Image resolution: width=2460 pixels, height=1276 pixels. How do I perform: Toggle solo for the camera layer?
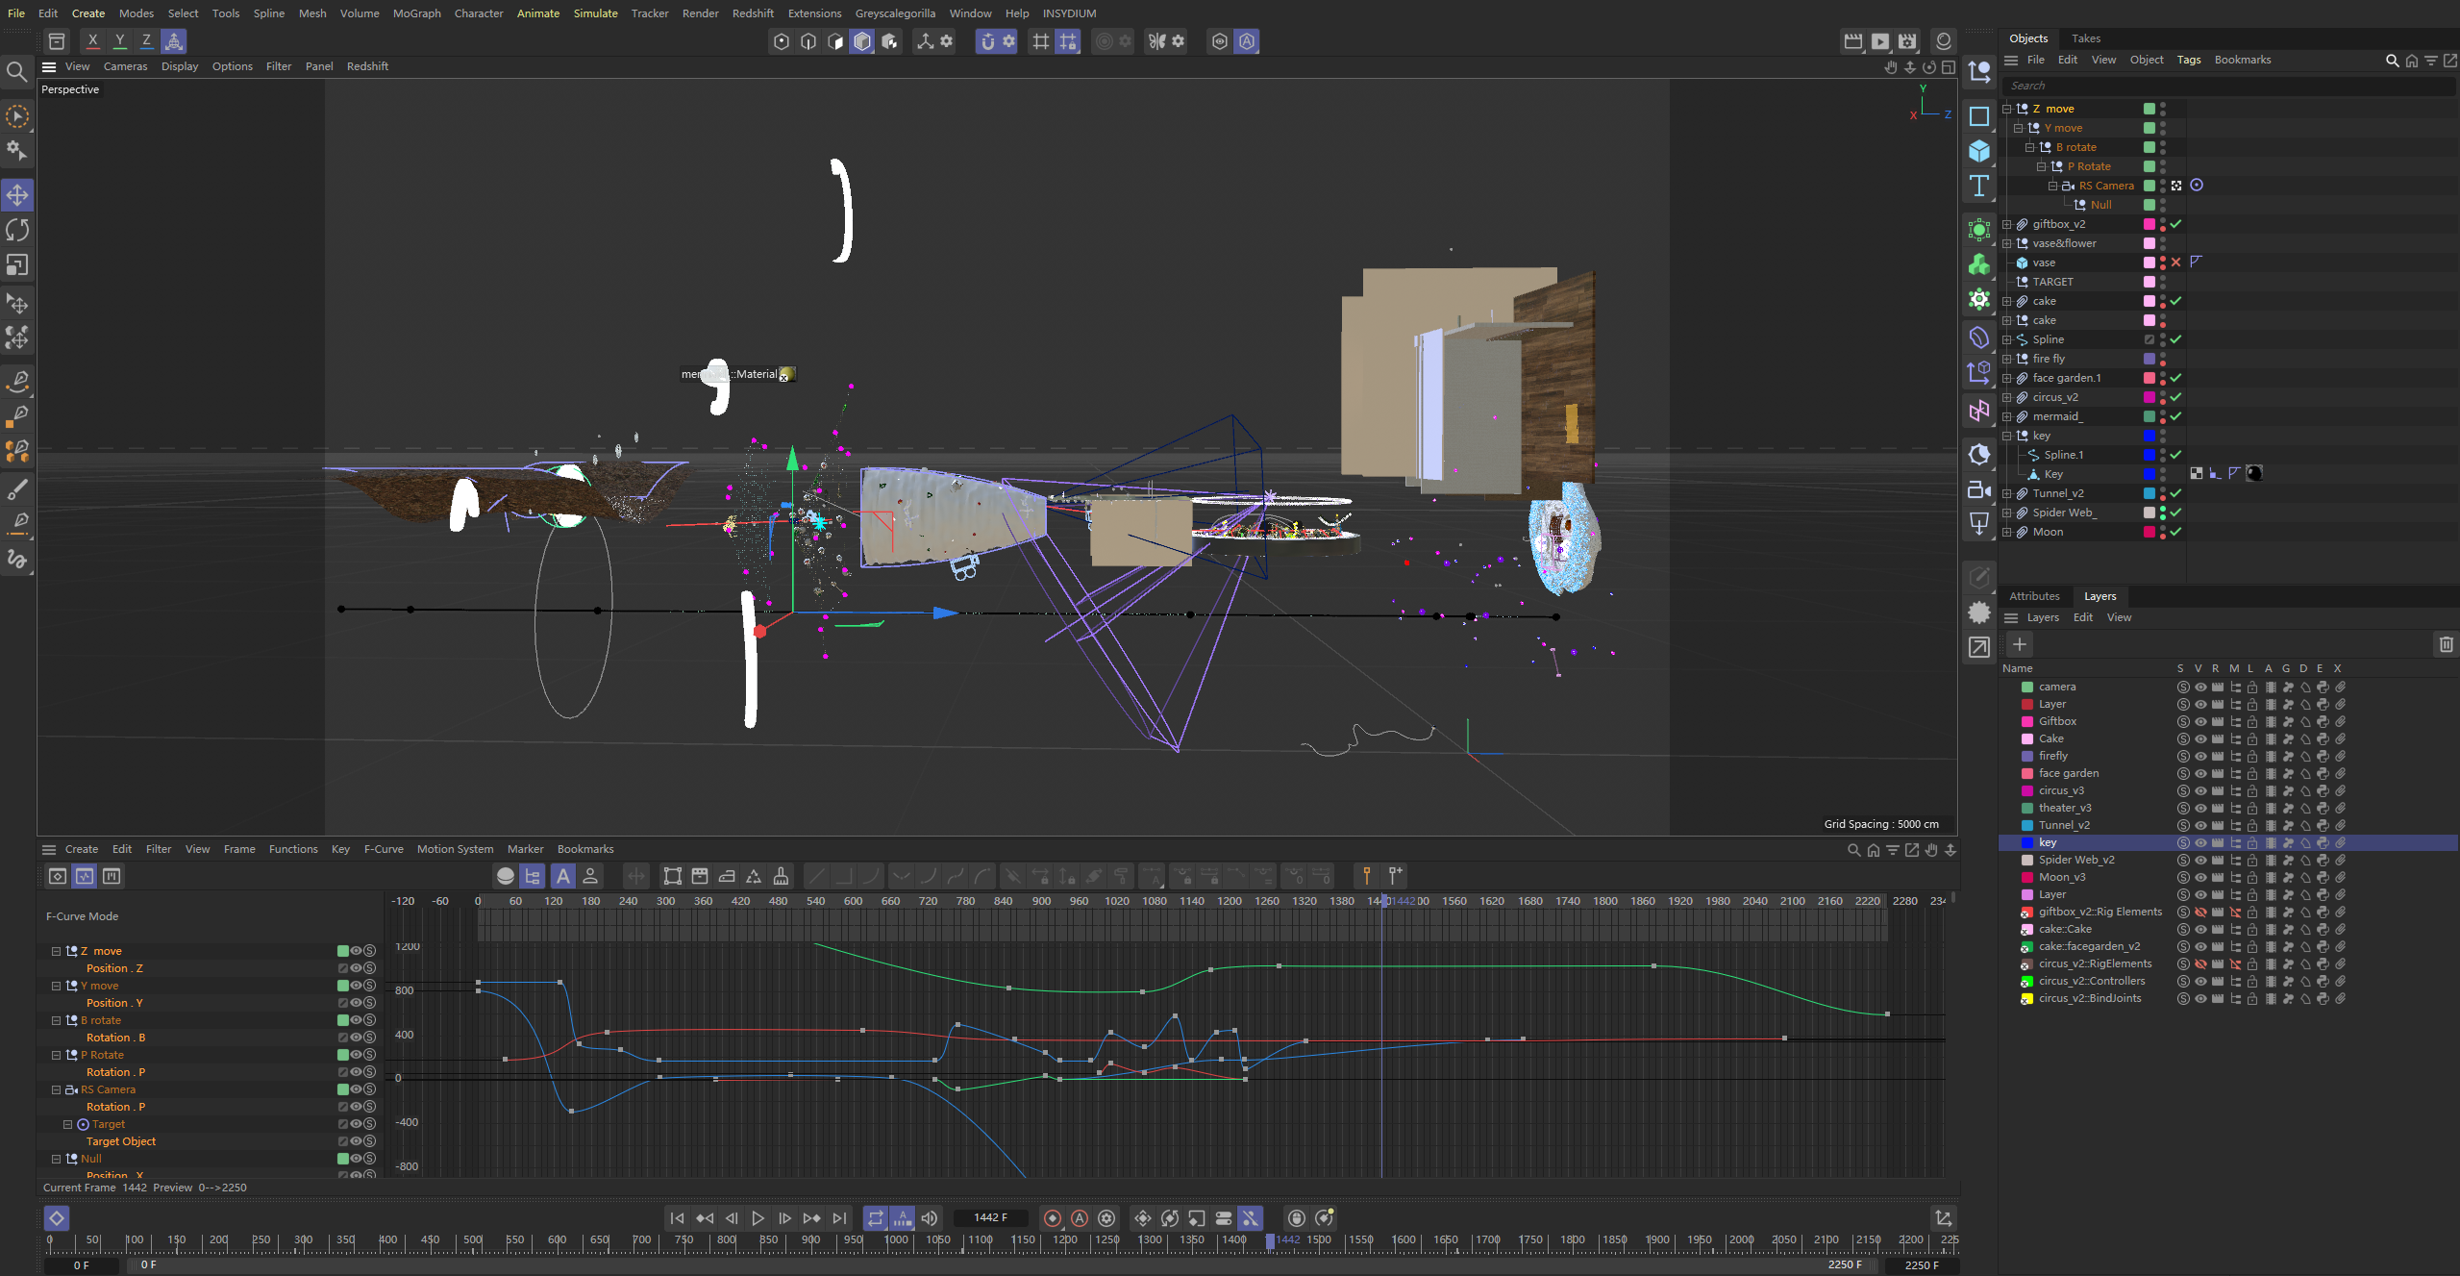(2182, 687)
